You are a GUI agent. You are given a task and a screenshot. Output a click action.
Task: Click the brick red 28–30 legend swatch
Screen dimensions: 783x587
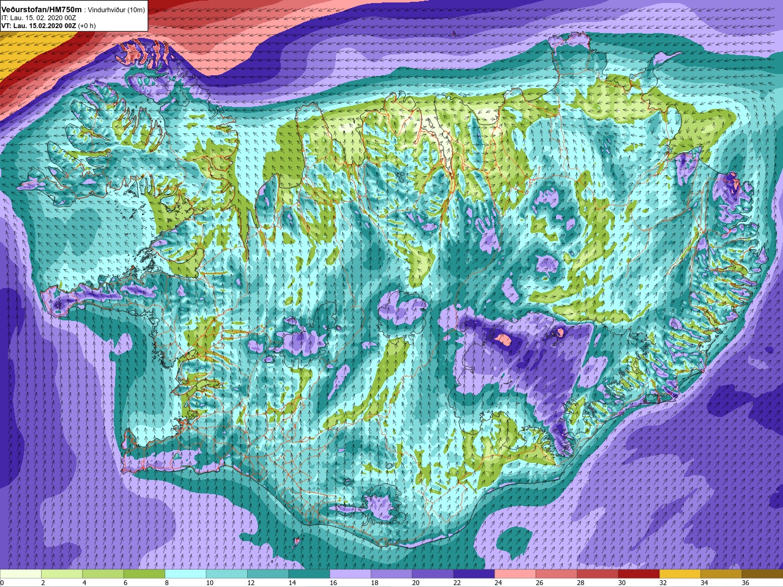coord(597,574)
